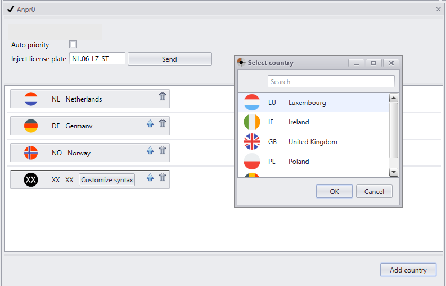Close the Anpr0 panel

tap(438, 10)
